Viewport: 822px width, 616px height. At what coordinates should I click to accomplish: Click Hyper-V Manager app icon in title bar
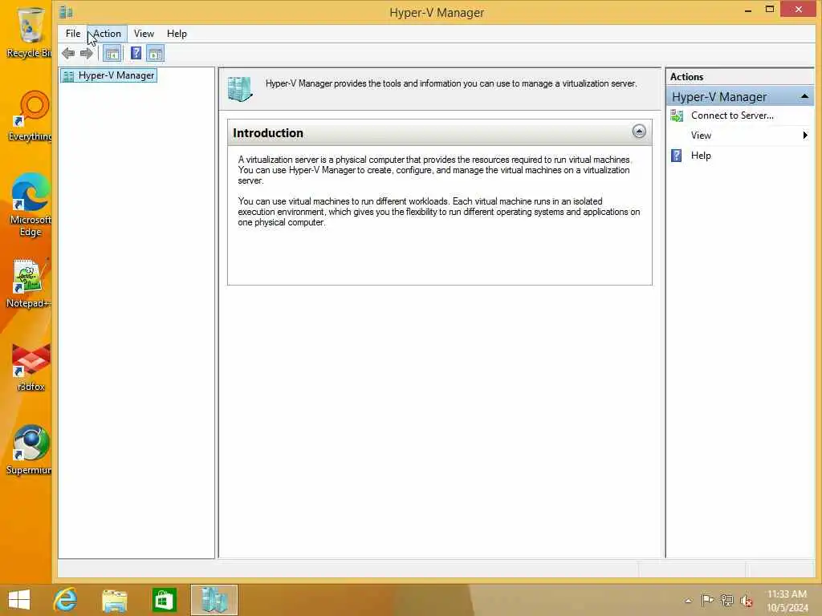(x=66, y=11)
